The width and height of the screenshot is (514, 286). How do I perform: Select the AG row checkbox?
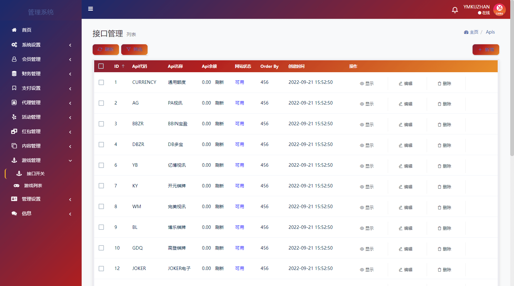point(101,103)
